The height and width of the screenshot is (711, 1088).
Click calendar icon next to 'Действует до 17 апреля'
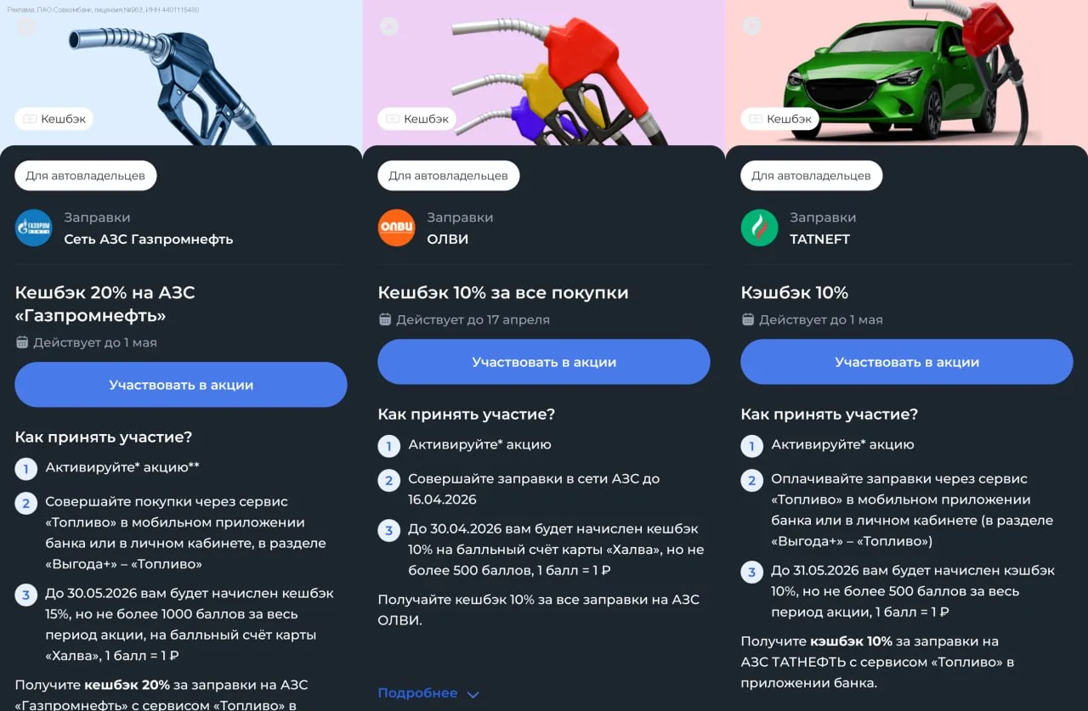385,320
